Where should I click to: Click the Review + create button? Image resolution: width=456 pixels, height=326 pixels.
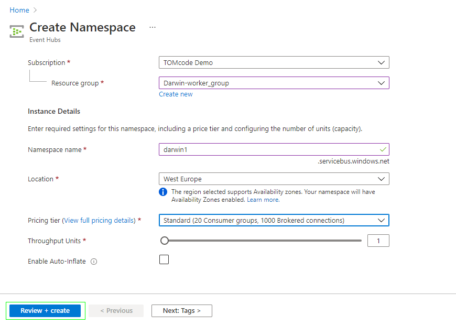coord(45,311)
